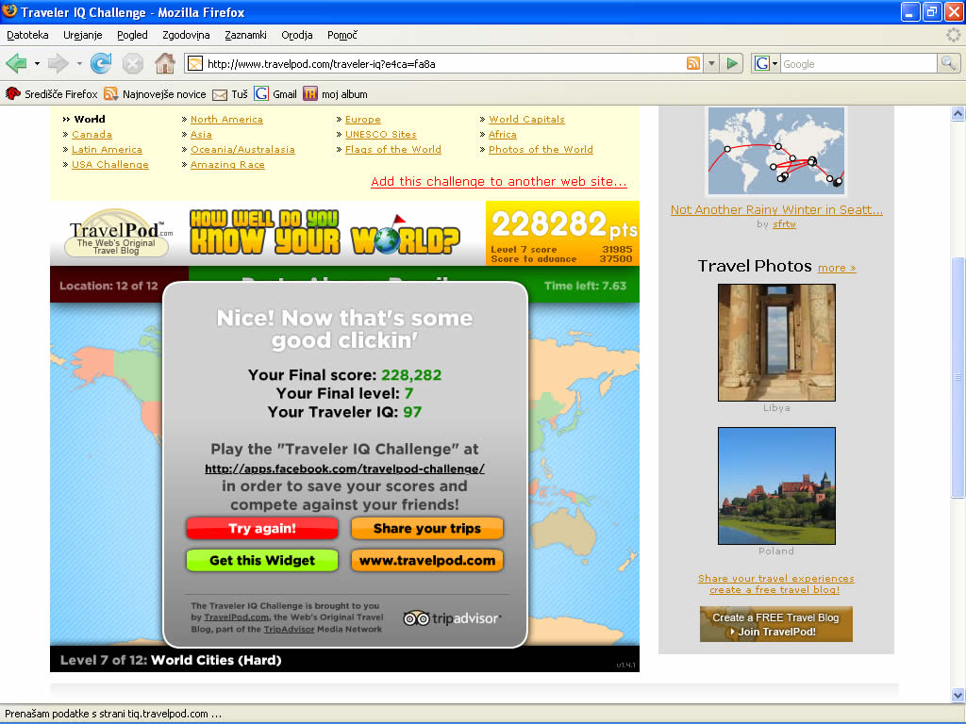The width and height of the screenshot is (966, 724).
Task: Open the Flags of the World link
Action: click(393, 150)
